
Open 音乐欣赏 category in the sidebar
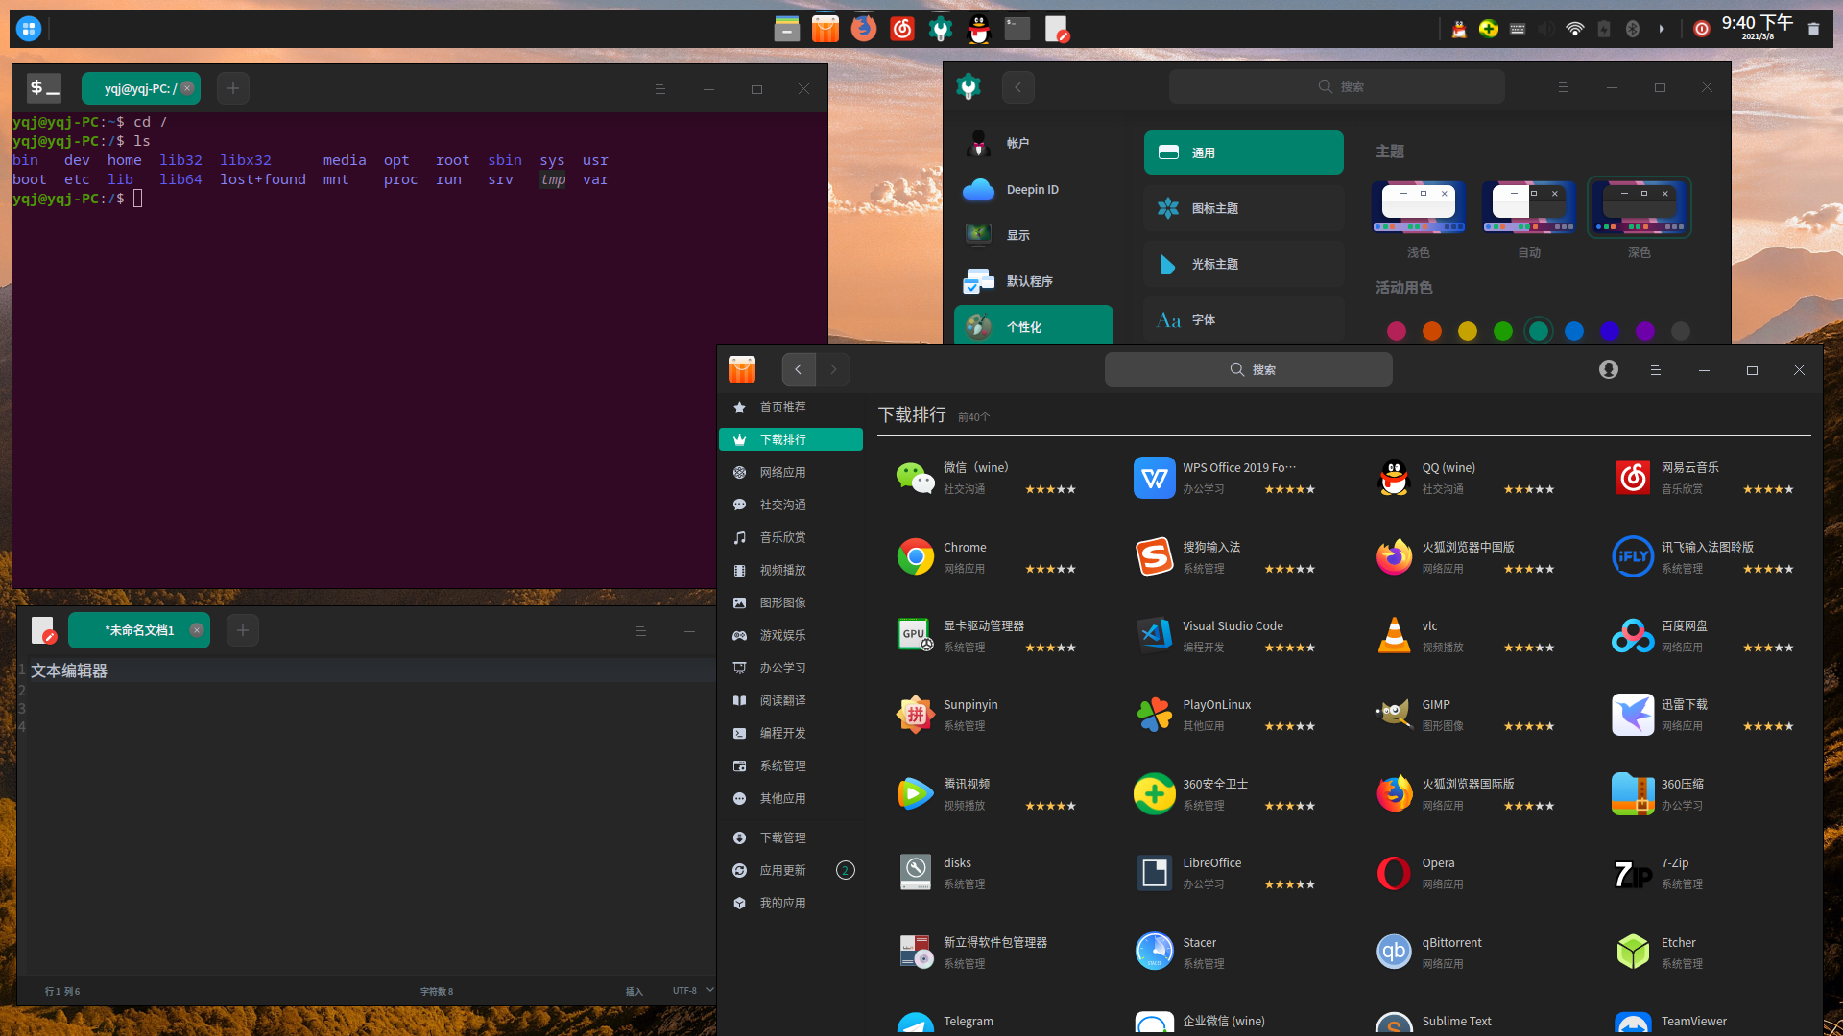791,537
